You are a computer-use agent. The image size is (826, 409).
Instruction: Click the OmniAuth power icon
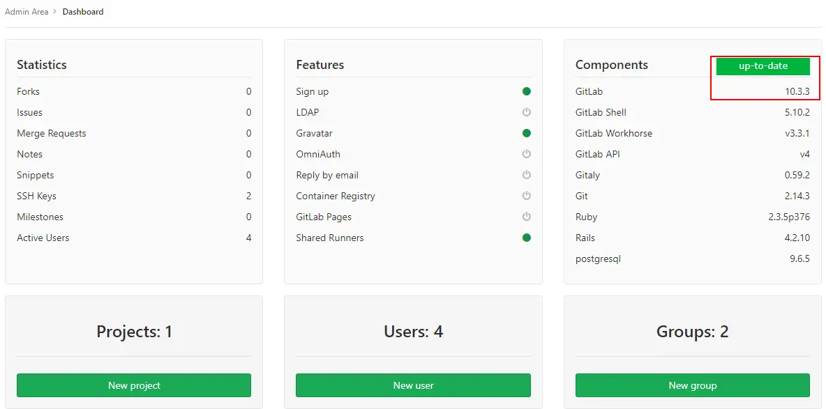pos(527,154)
